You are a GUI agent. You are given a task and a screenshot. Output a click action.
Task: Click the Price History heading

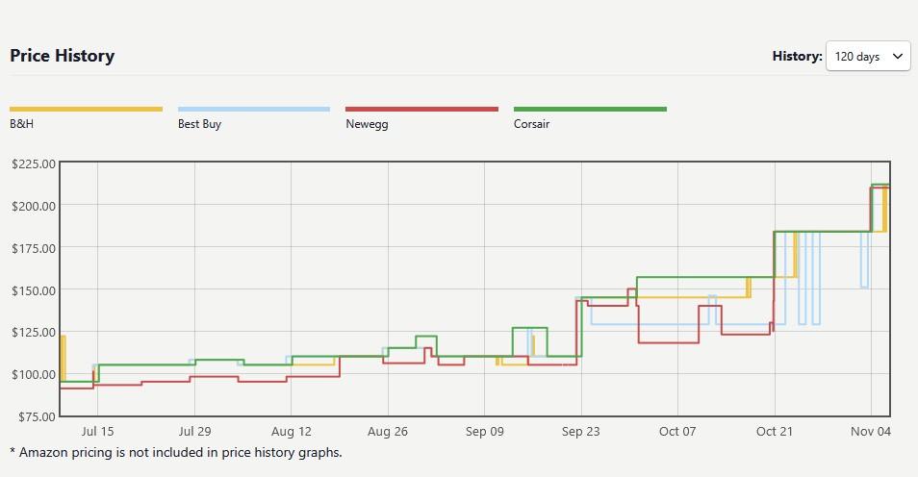63,56
